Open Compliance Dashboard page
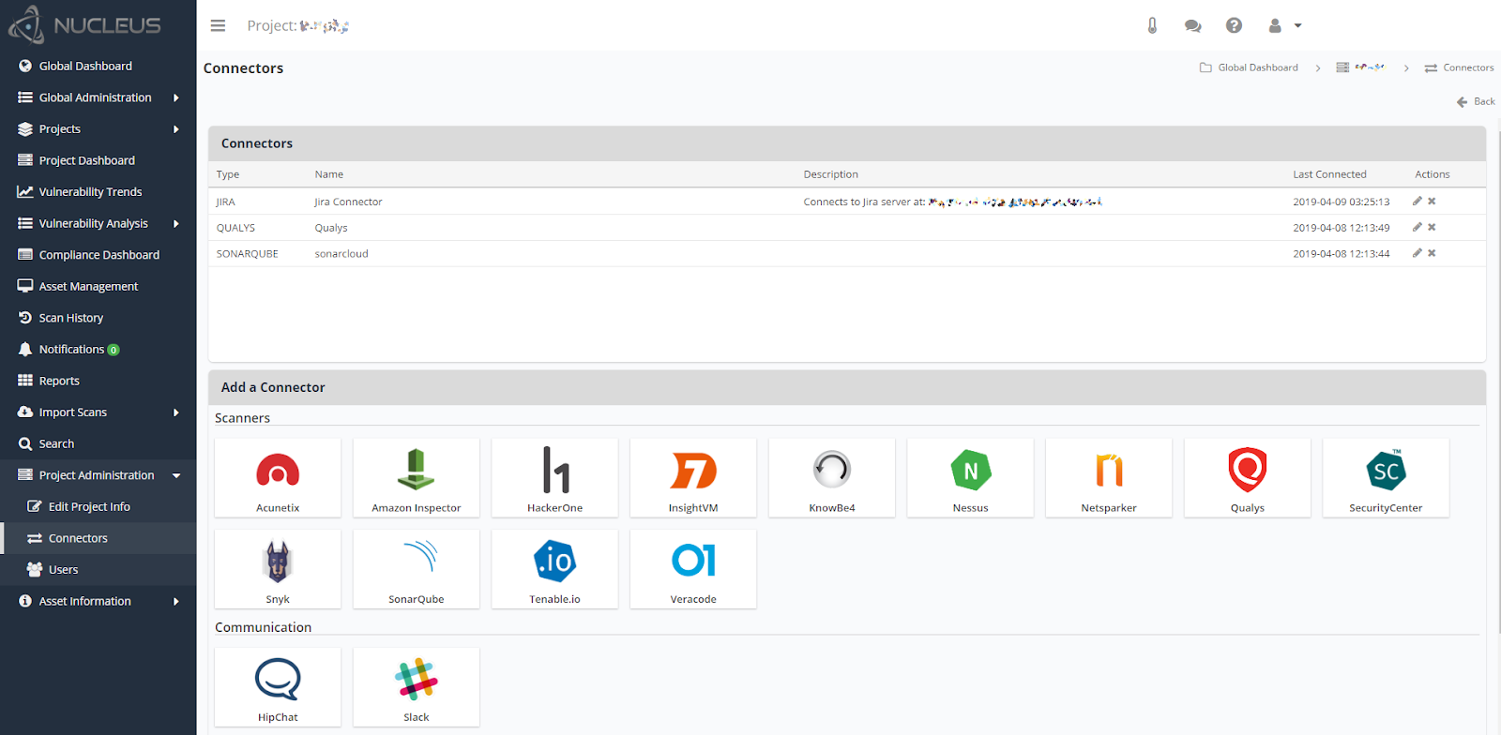 [99, 255]
